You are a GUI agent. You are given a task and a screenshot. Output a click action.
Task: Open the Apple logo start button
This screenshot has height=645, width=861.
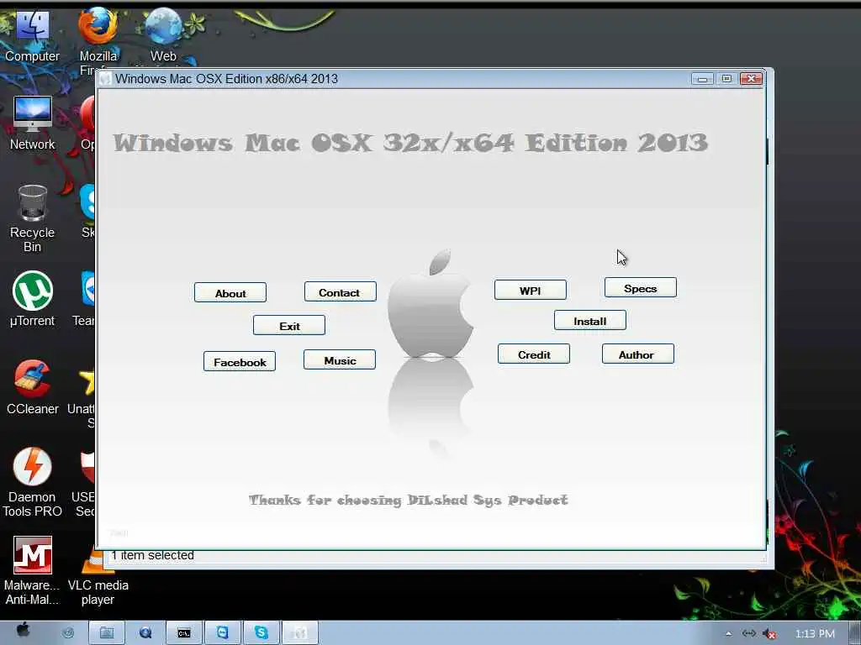click(x=23, y=632)
